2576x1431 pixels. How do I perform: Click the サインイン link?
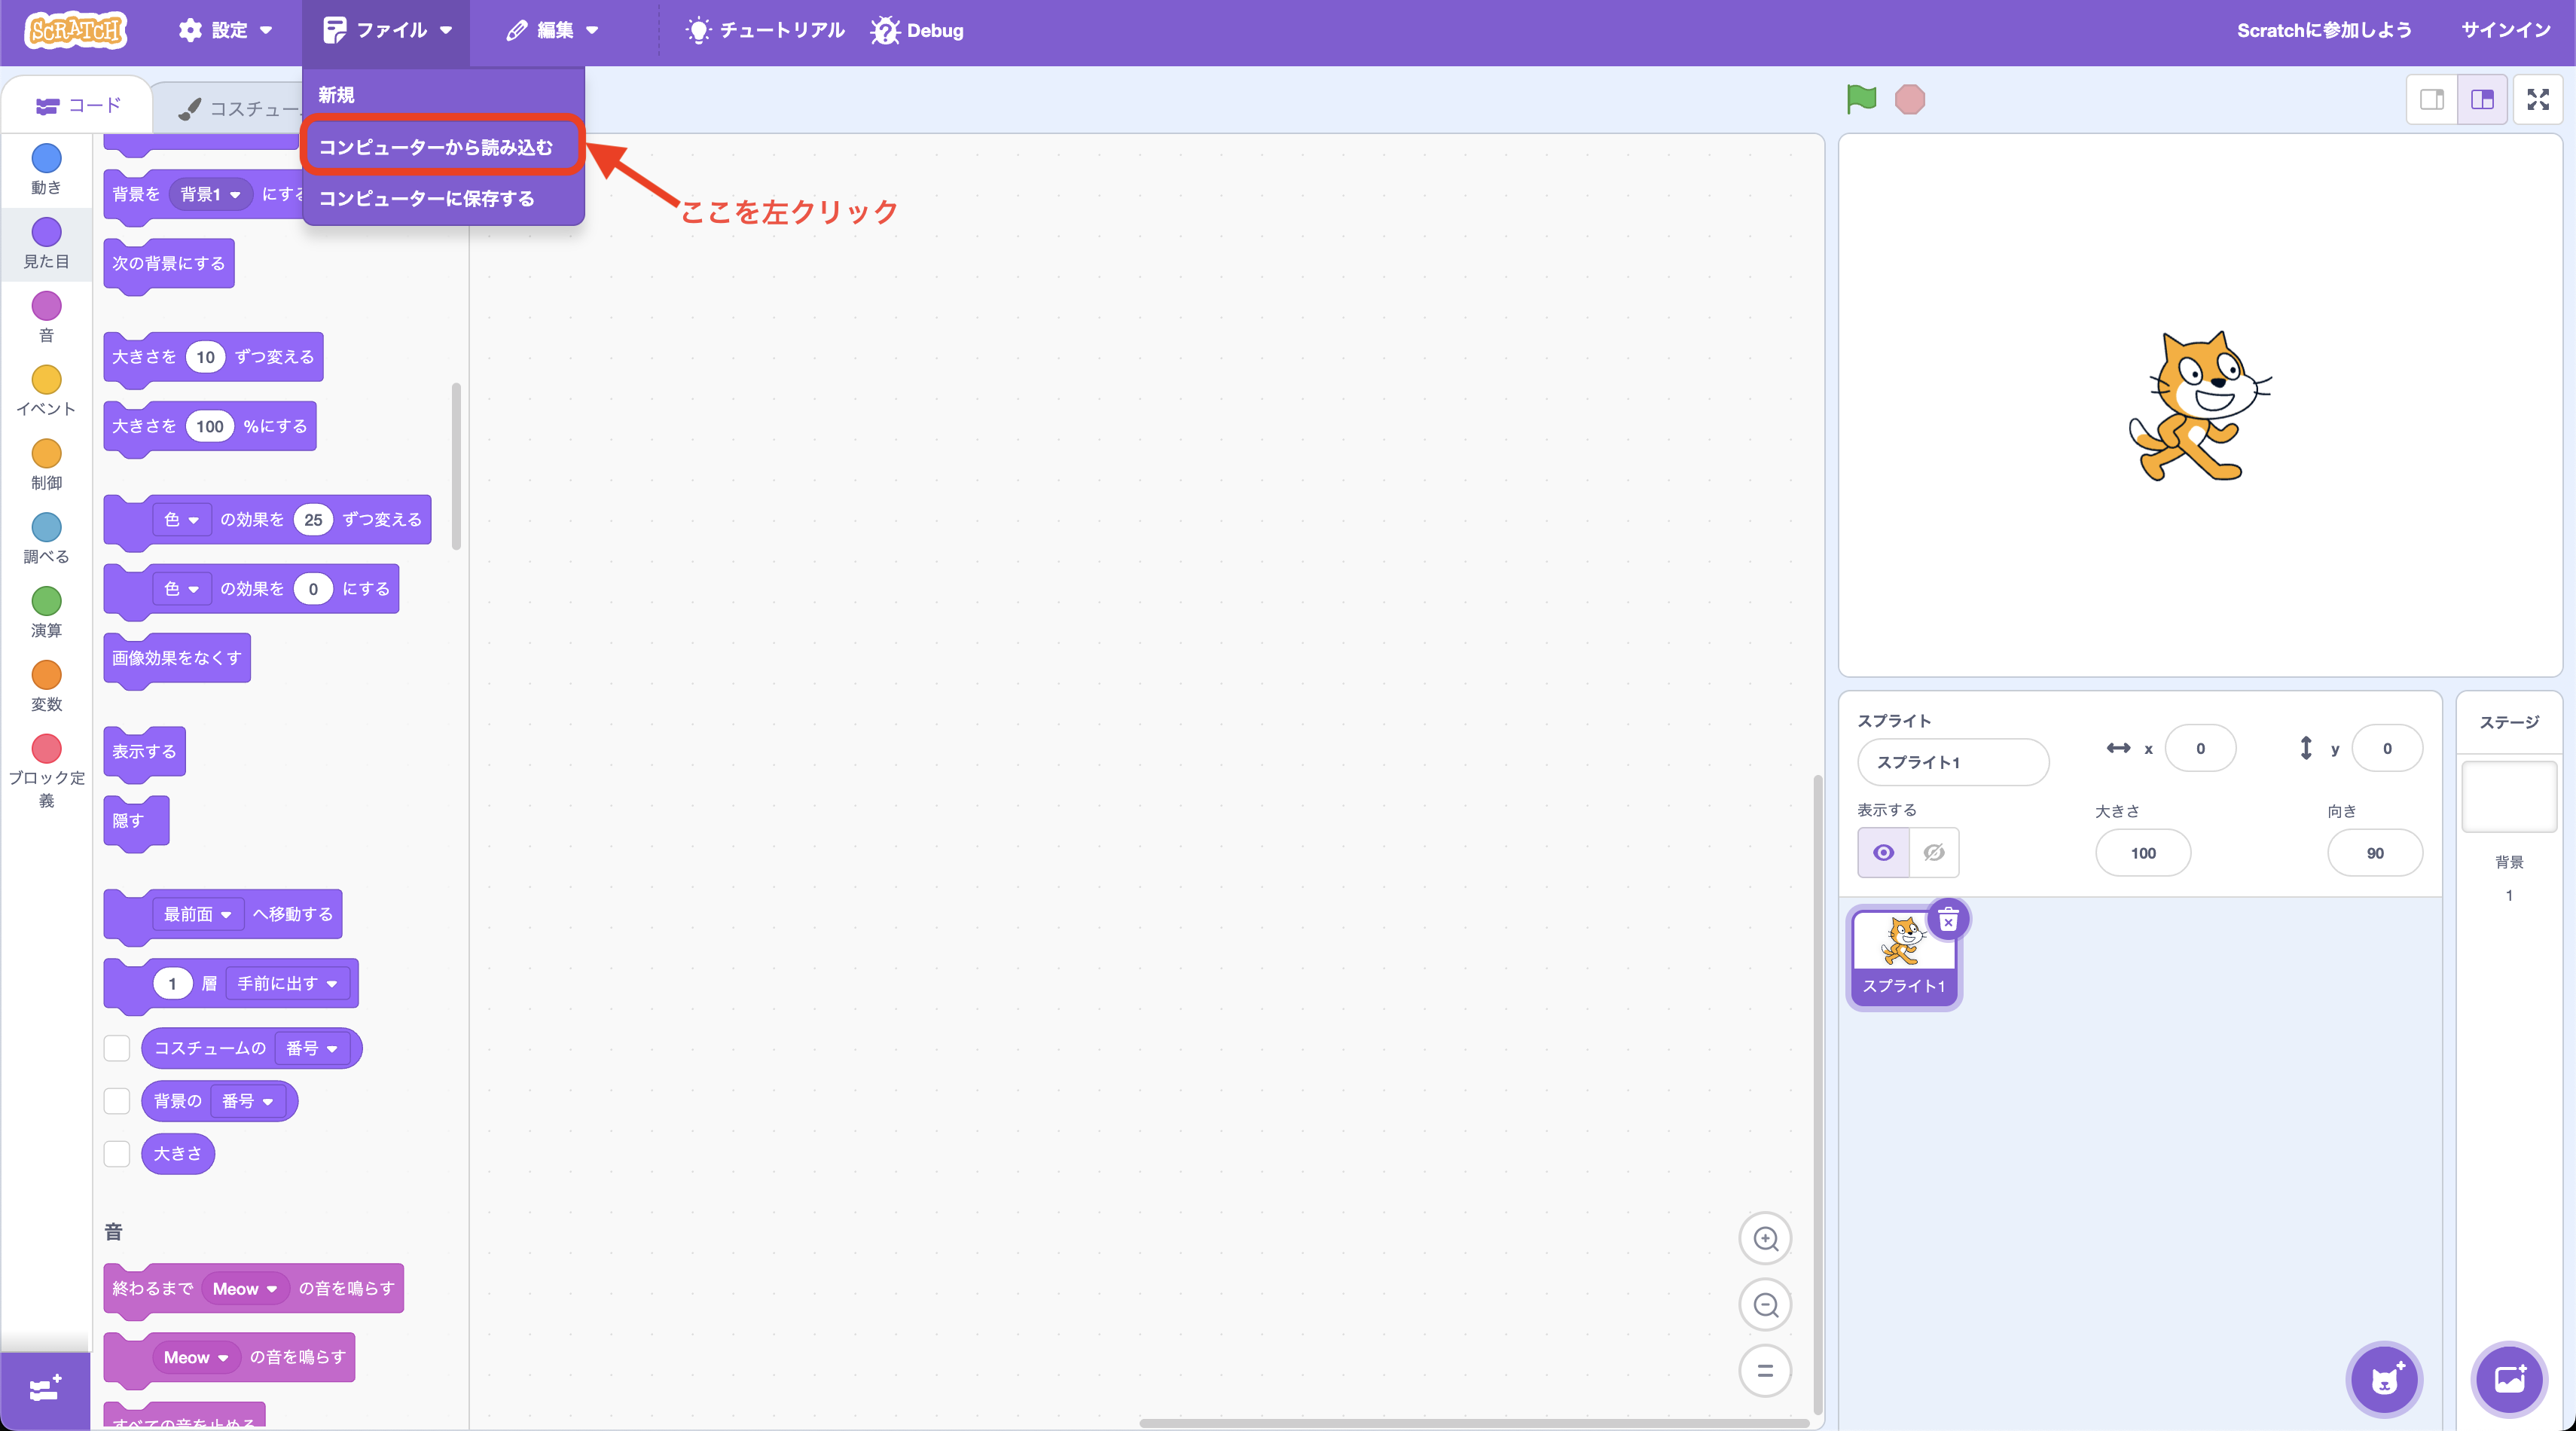pos(2505,30)
